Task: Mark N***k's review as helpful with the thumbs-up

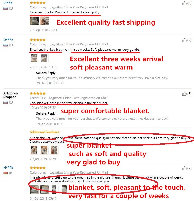Action: point(184,169)
